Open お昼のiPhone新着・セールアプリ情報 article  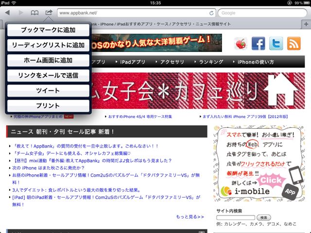click(x=106, y=179)
